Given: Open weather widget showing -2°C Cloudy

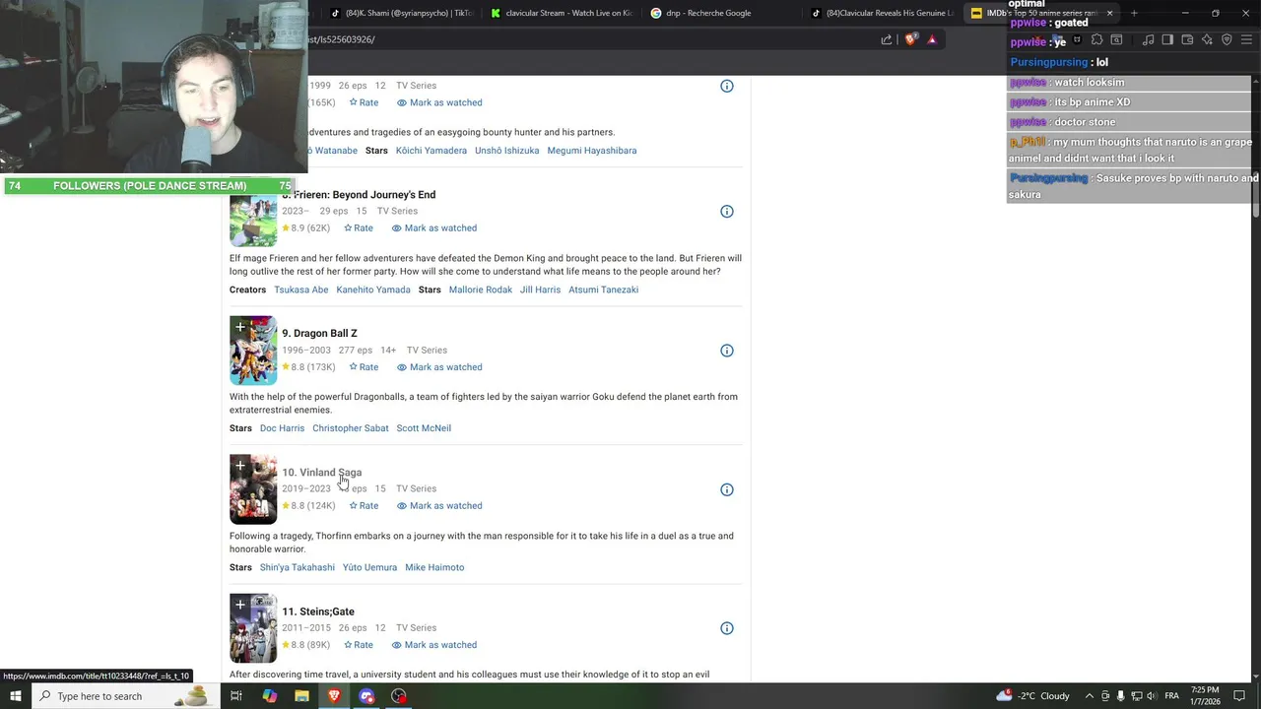Looking at the screenshot, I should click(x=1032, y=696).
